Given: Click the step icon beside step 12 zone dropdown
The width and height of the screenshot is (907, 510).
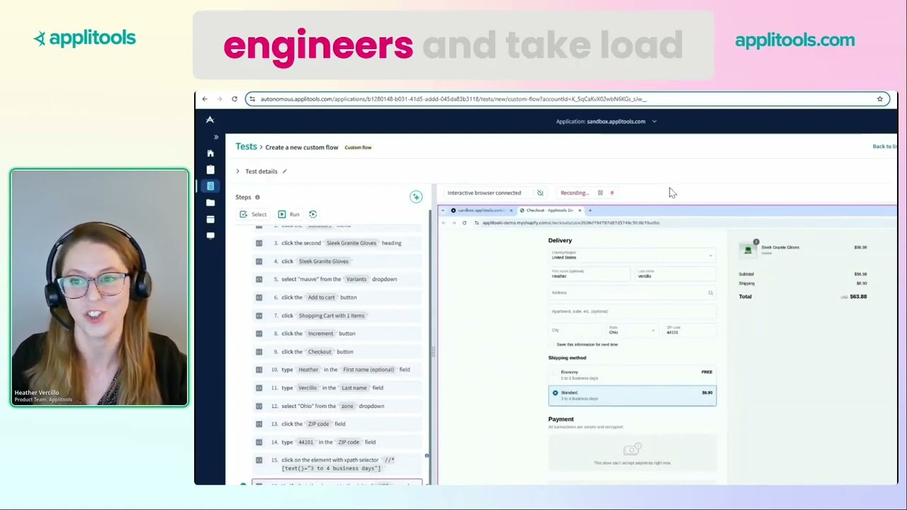Looking at the screenshot, I should point(259,406).
